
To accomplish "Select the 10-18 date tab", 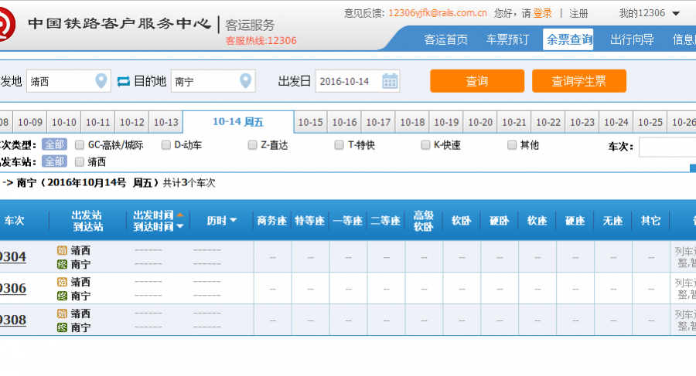I will [412, 122].
